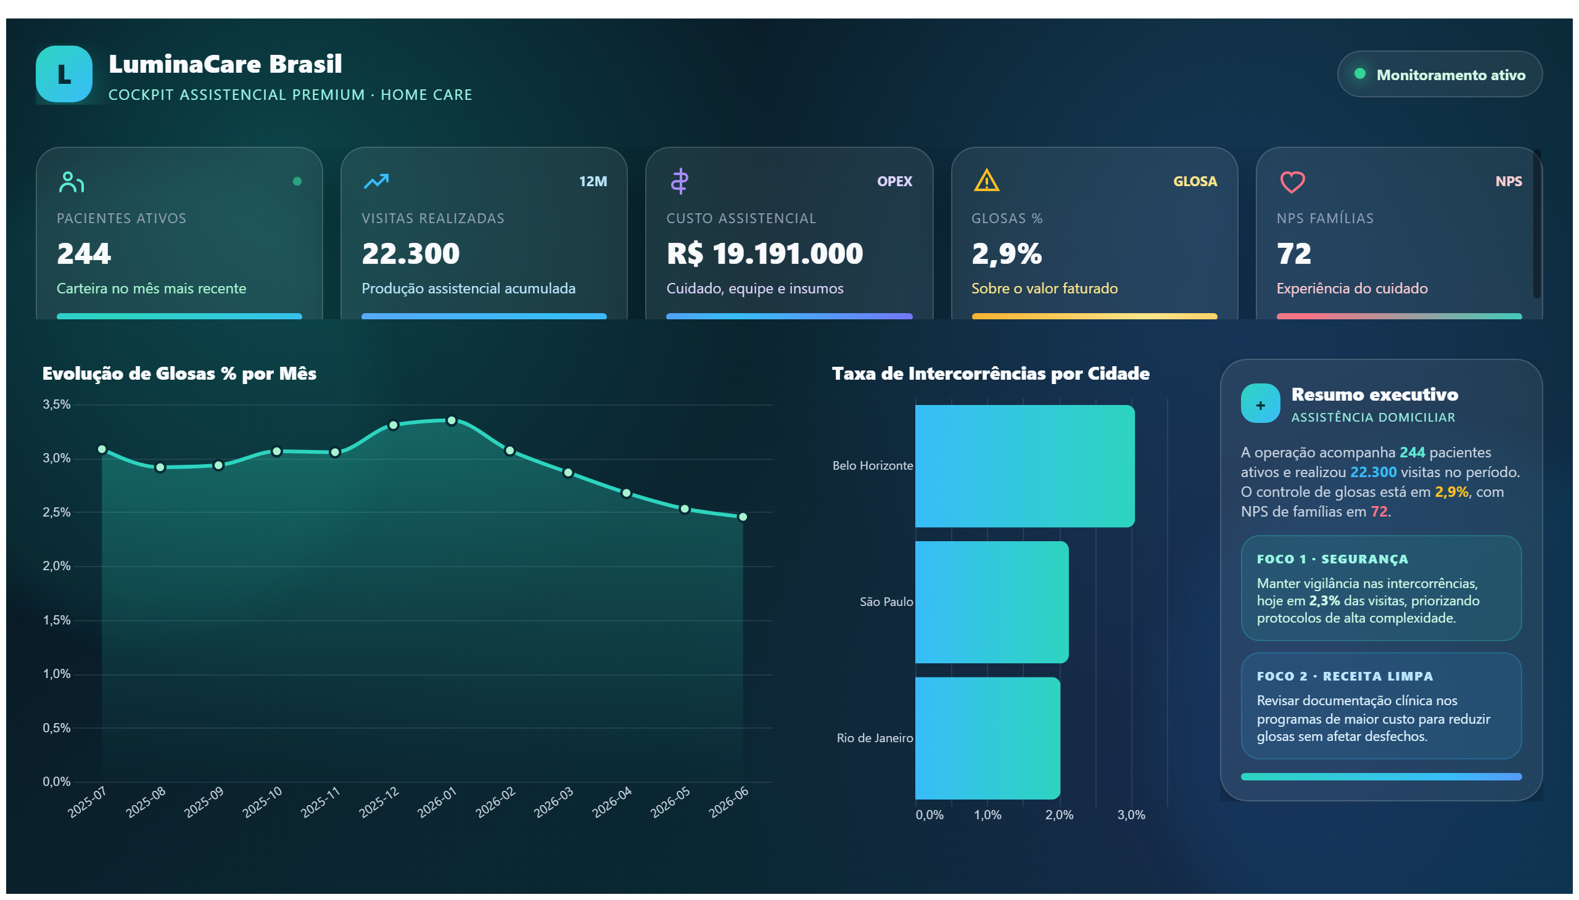Click the yellow GLOSA tag
The height and width of the screenshot is (900, 1579).
[x=1195, y=181]
